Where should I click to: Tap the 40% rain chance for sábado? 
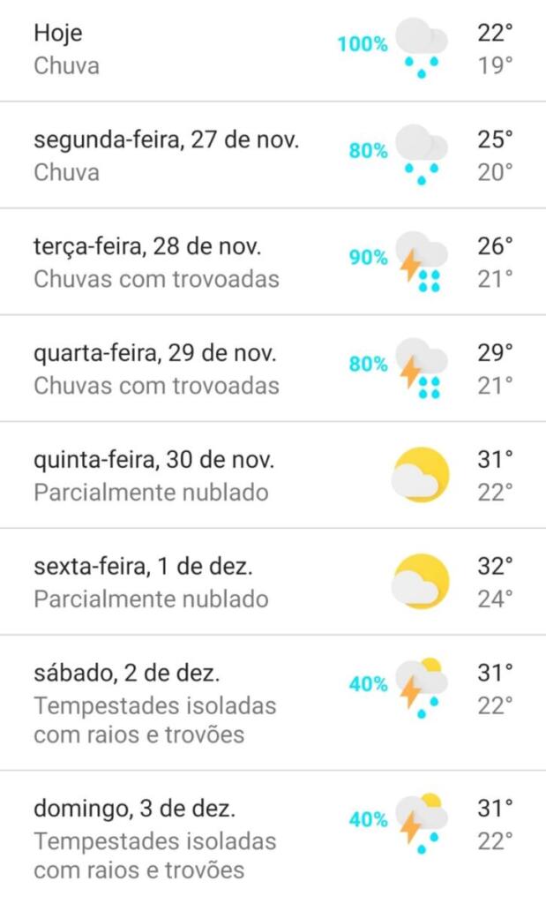pos(368,684)
